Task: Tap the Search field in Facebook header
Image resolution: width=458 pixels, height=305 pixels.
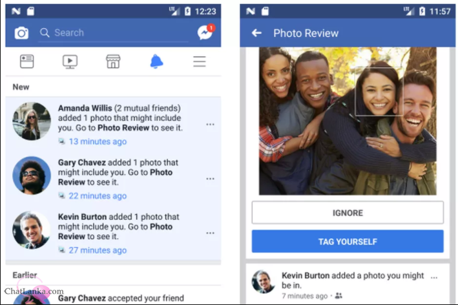Action: tap(113, 33)
